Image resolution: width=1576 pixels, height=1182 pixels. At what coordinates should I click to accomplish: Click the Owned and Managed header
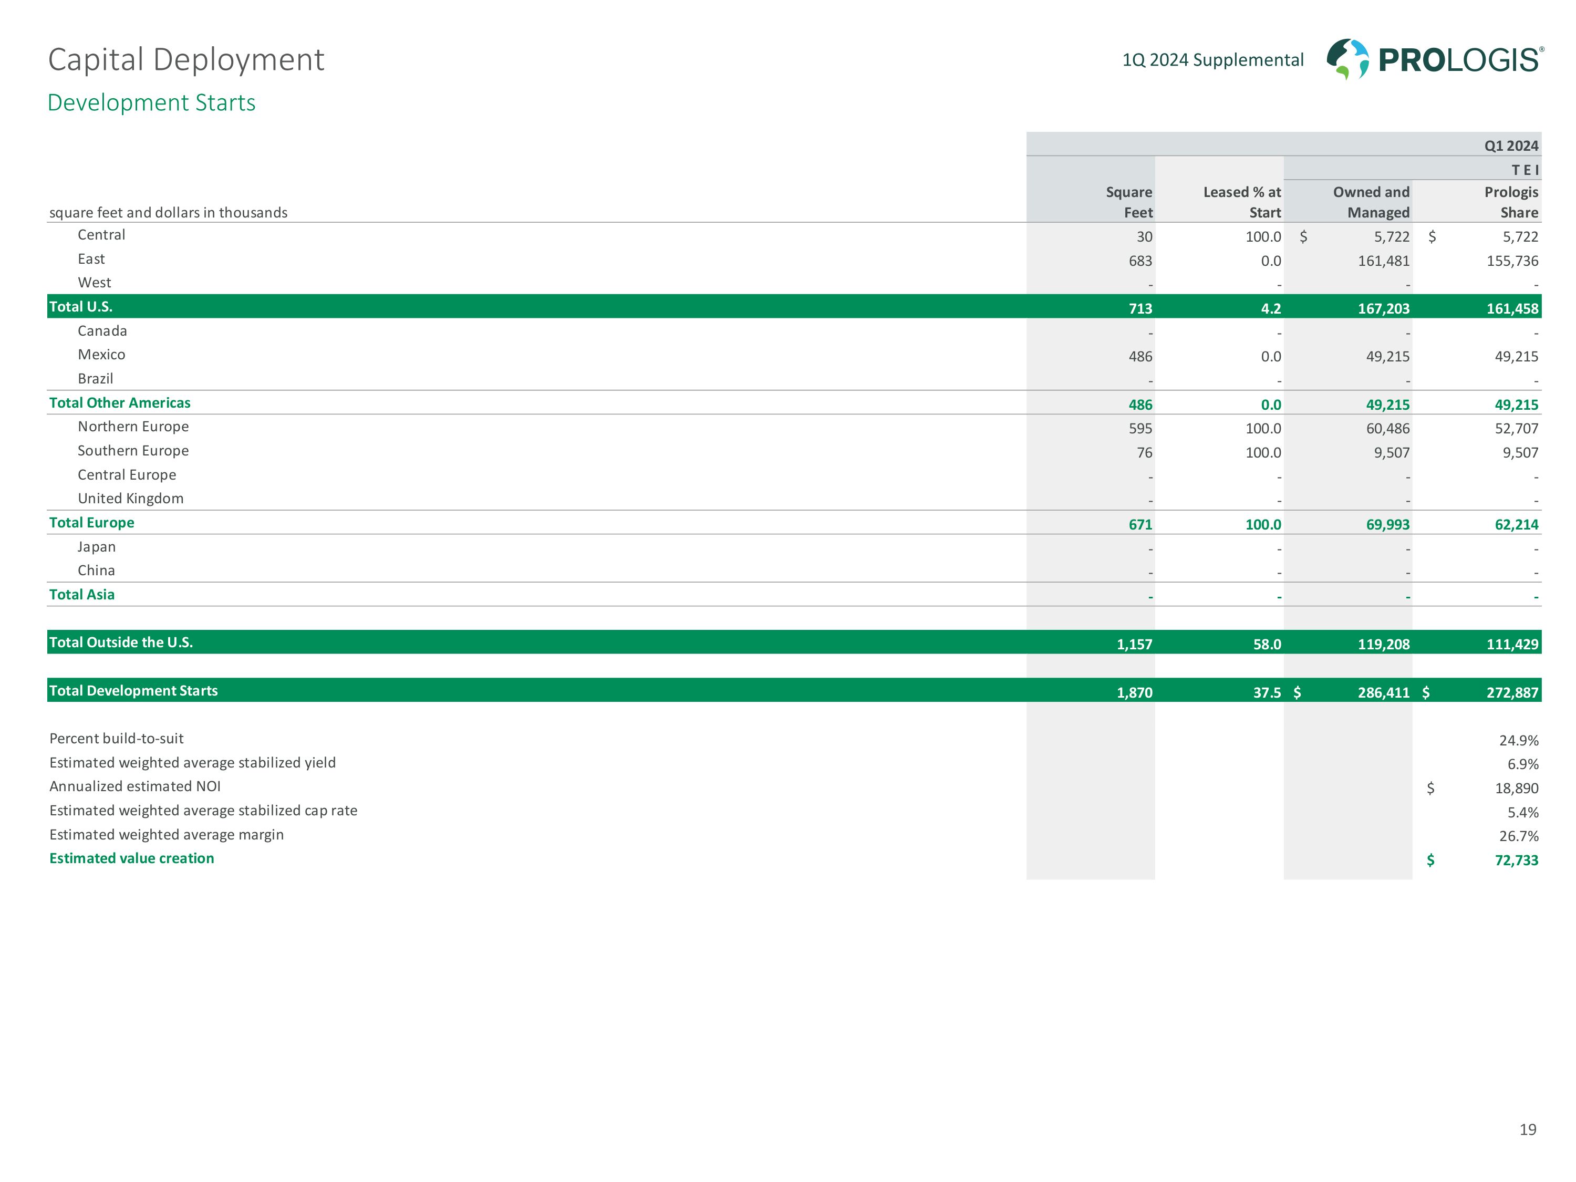click(x=1371, y=202)
